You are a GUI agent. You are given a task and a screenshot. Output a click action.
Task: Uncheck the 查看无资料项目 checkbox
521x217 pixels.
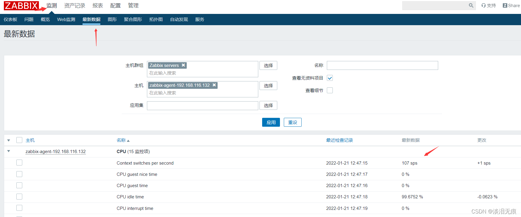[x=330, y=78]
